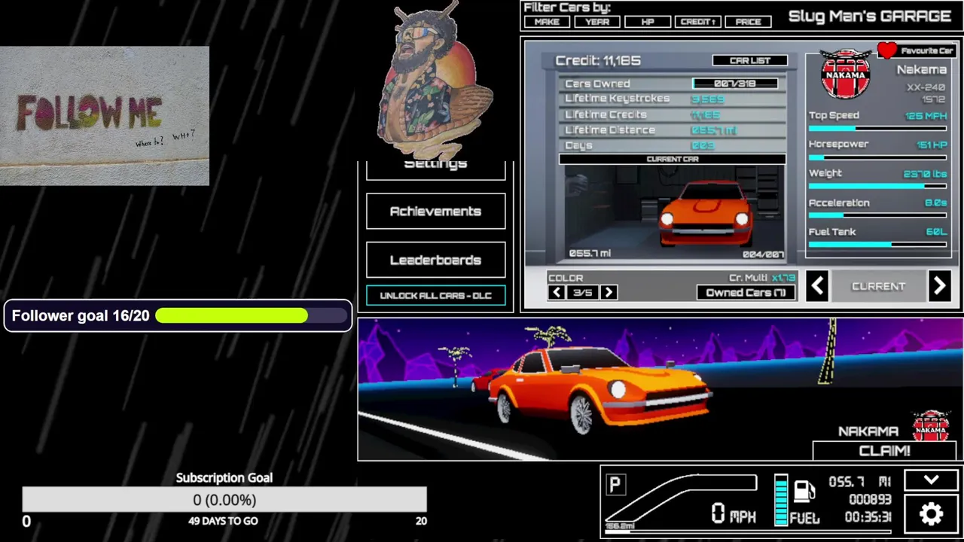The width and height of the screenshot is (964, 542).
Task: Click the 055.7 MI dashboard odometer
Action: (x=860, y=482)
